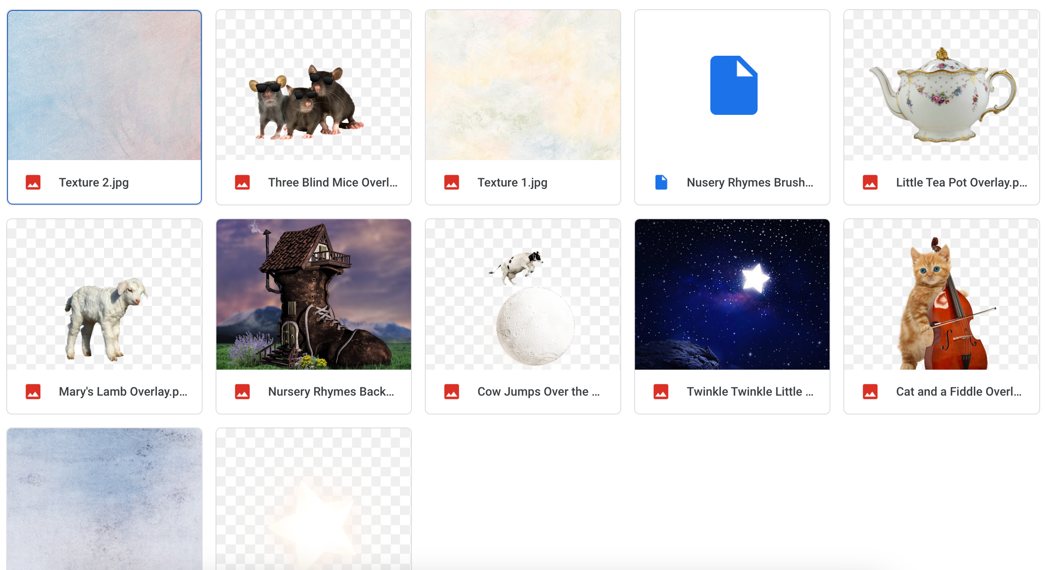Image resolution: width=1046 pixels, height=570 pixels.
Task: Select the faded star overlay thumbnail
Action: 314,499
